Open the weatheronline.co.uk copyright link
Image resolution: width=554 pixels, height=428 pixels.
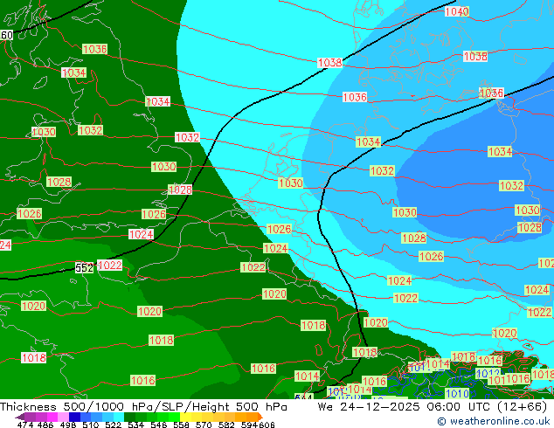pos(494,421)
